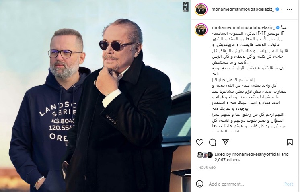Open the caption author's profile avatar
Viewport: 300px width, 192px height.
pyautogui.click(x=201, y=30)
